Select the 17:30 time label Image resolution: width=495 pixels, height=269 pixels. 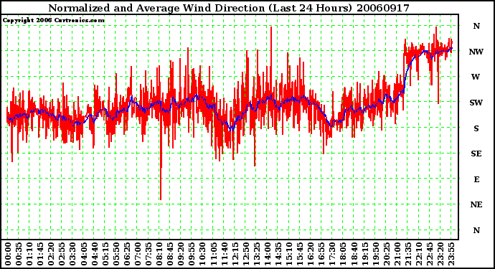tap(332, 254)
